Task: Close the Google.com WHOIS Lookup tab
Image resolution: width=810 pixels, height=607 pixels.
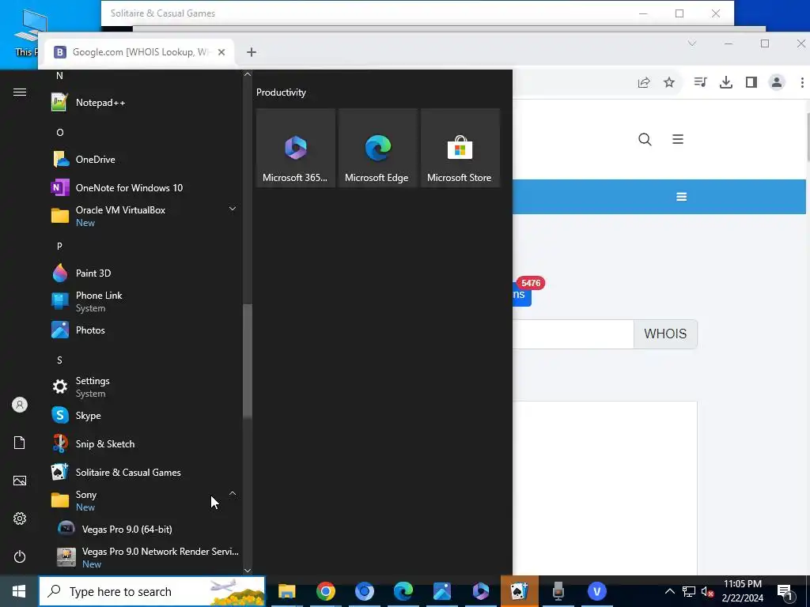Action: pyautogui.click(x=221, y=52)
